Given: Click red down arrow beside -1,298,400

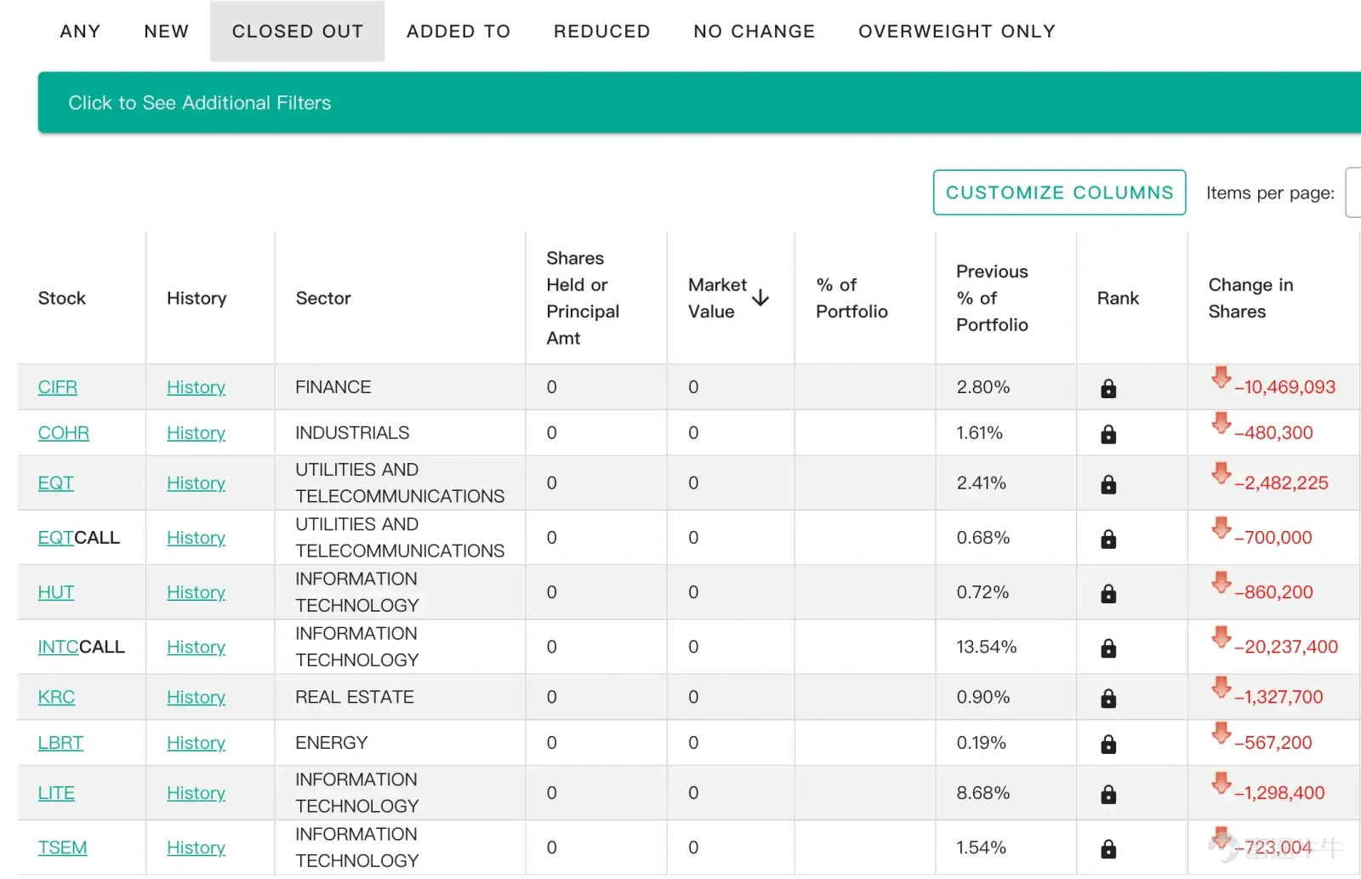Looking at the screenshot, I should 1221,783.
